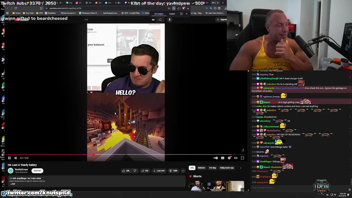Mute the video volume speaker icon

pos(16,158)
